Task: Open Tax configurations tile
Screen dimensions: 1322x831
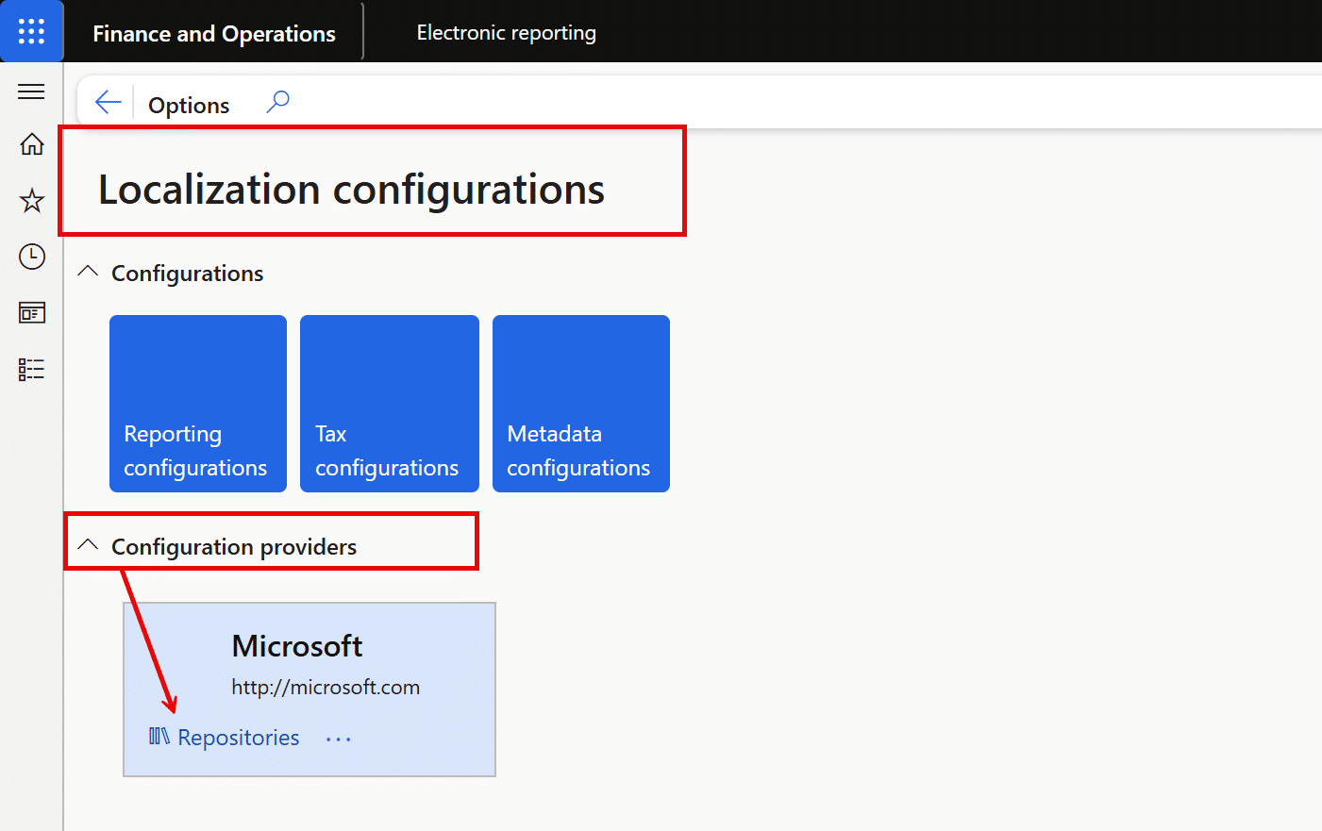Action: [390, 404]
